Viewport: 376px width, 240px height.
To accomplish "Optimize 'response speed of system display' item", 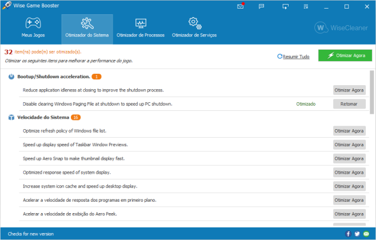I will 349,173.
